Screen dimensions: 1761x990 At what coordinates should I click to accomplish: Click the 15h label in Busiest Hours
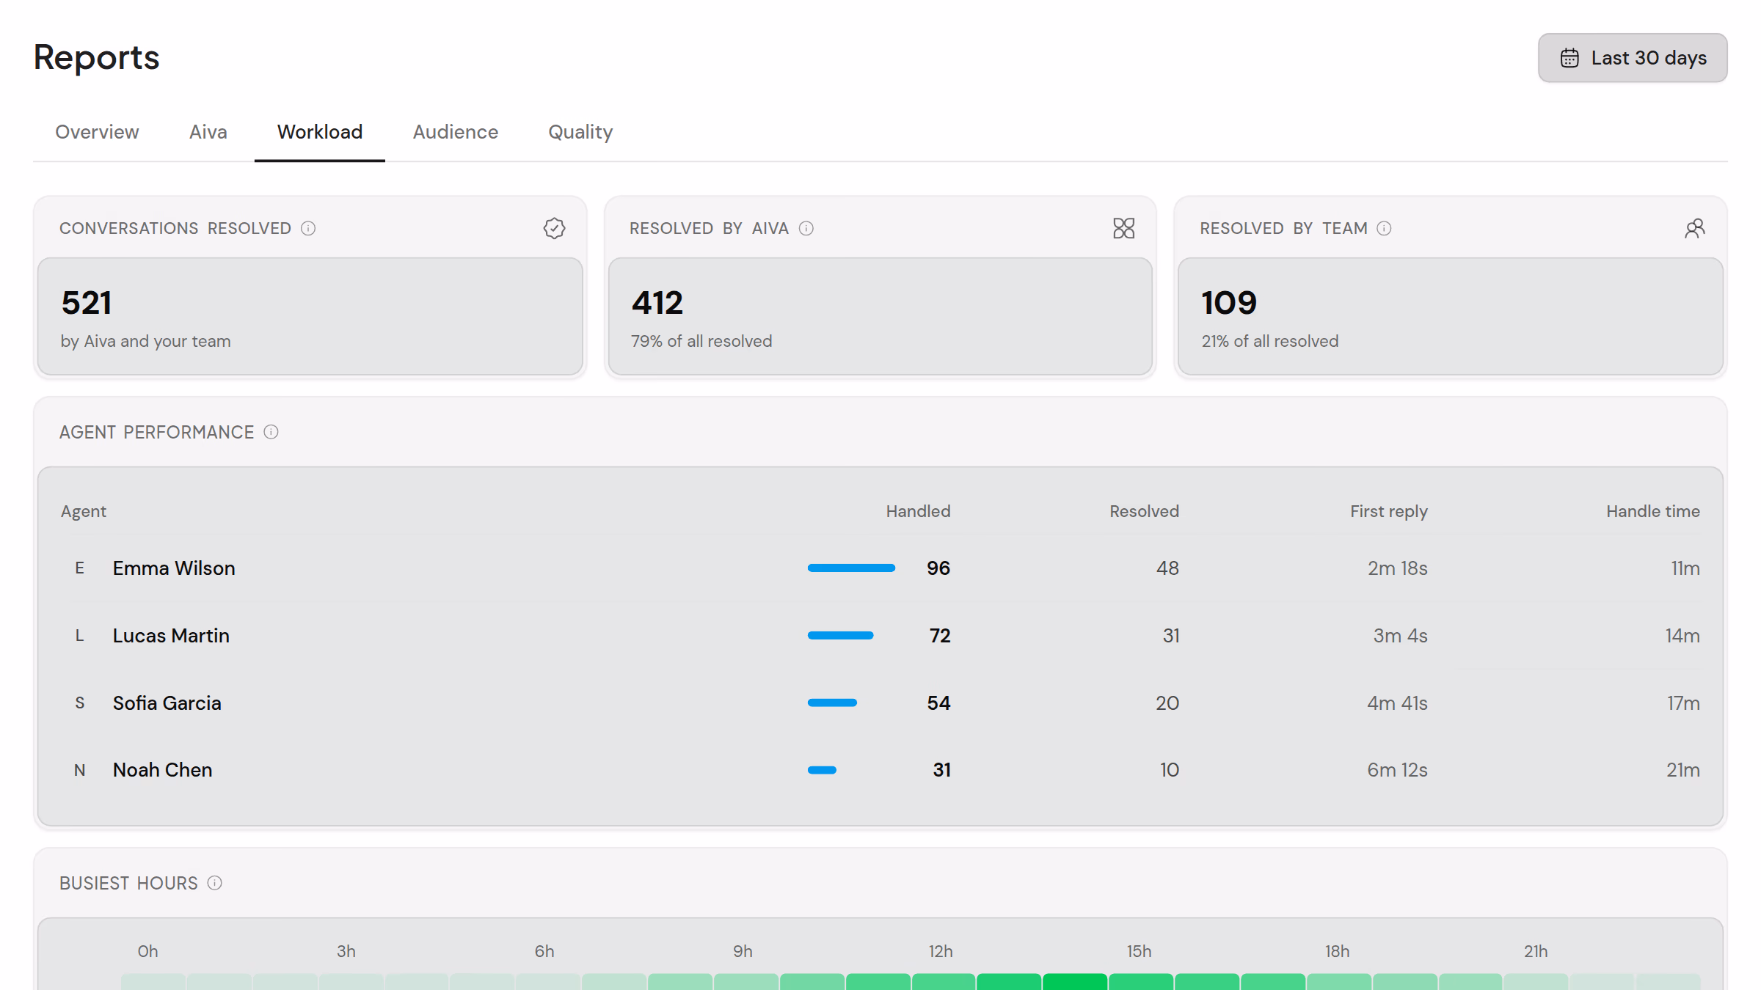pyautogui.click(x=1139, y=952)
